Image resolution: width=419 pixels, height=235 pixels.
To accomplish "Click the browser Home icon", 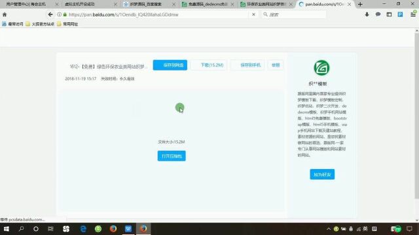I will (x=5, y=14).
